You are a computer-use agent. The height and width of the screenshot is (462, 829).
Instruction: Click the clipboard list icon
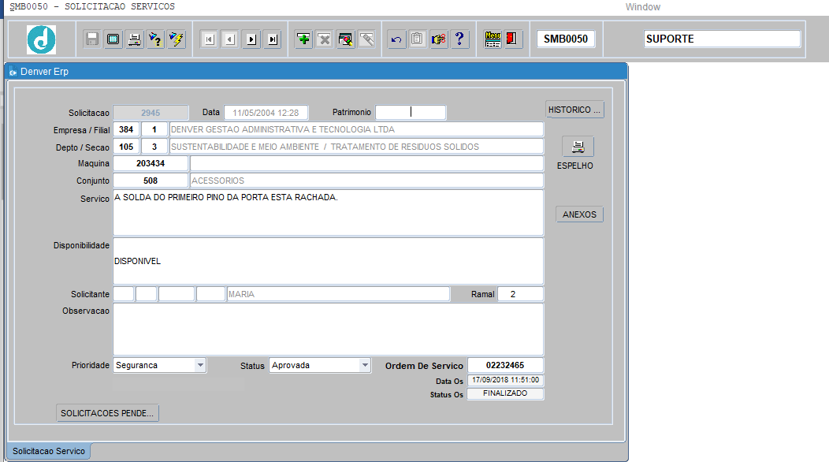418,39
